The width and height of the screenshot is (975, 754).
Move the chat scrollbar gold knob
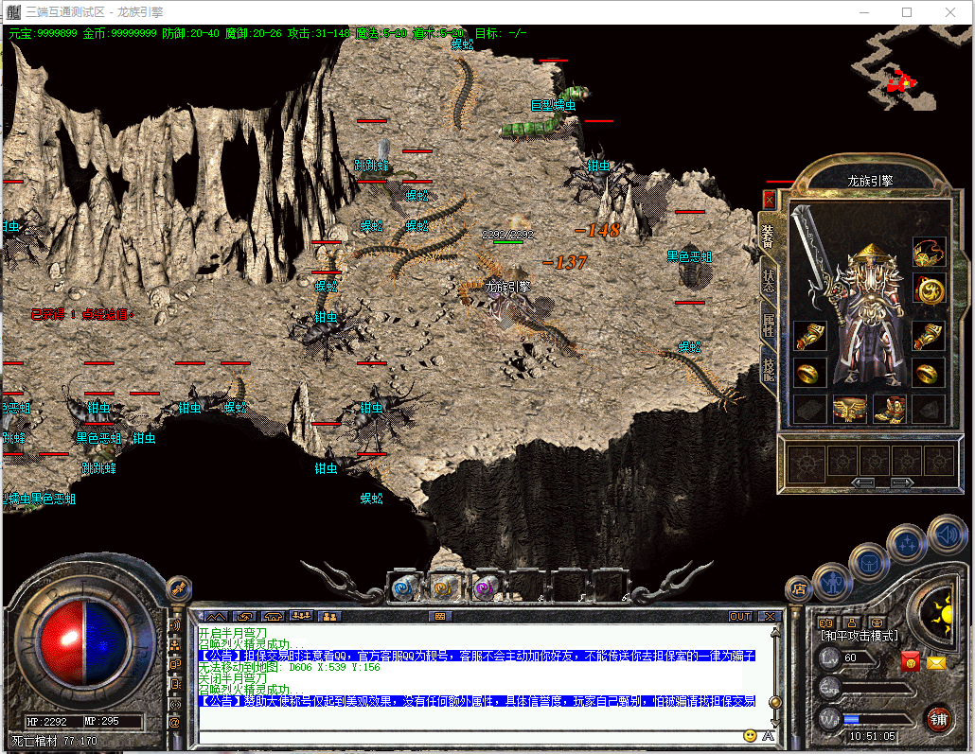774,702
